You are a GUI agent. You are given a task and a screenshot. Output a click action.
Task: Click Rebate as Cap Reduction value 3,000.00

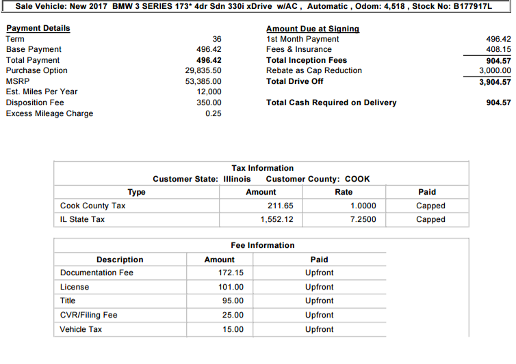coord(495,70)
